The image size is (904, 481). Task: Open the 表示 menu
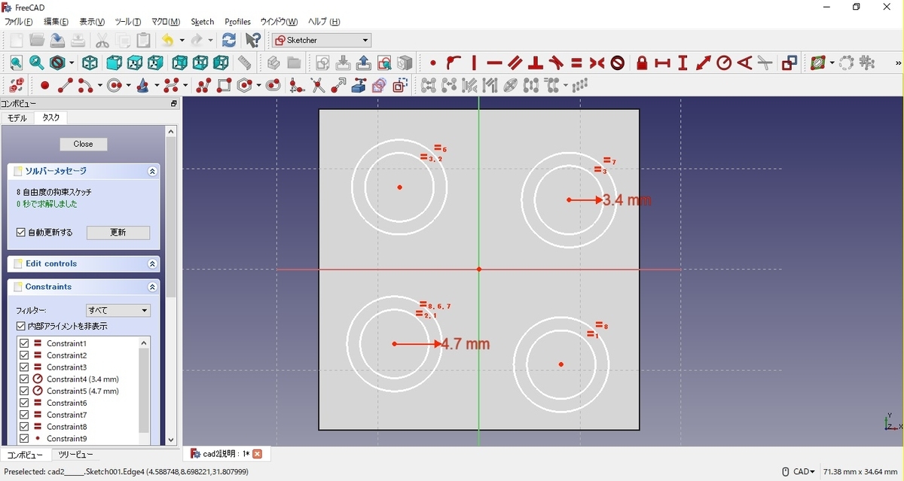pos(92,22)
